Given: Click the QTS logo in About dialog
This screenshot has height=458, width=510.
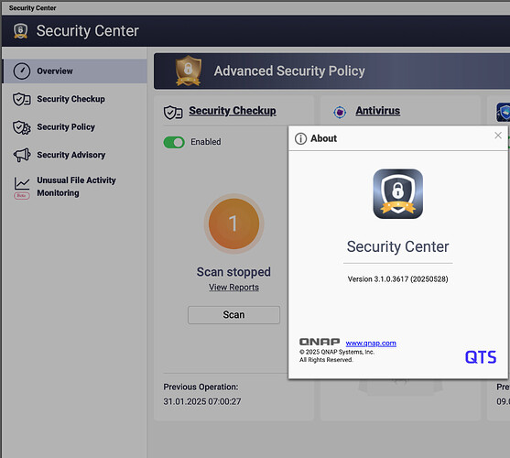Looking at the screenshot, I should pyautogui.click(x=481, y=357).
